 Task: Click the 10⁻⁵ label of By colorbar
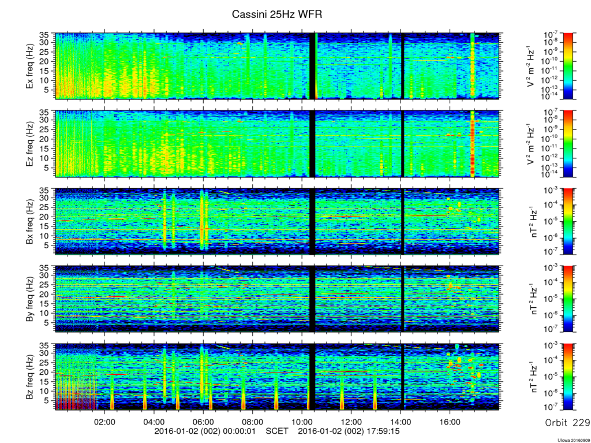[552, 299]
